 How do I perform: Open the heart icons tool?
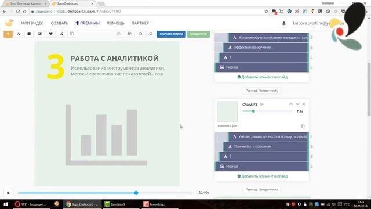point(50,34)
